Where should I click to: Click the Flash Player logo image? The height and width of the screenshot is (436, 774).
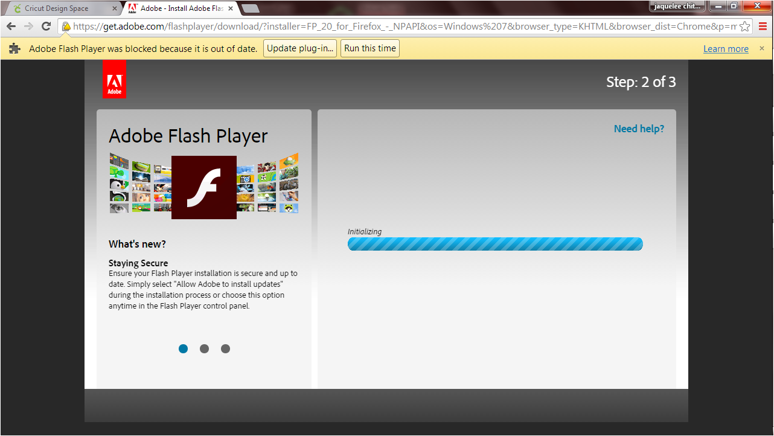pyautogui.click(x=204, y=187)
